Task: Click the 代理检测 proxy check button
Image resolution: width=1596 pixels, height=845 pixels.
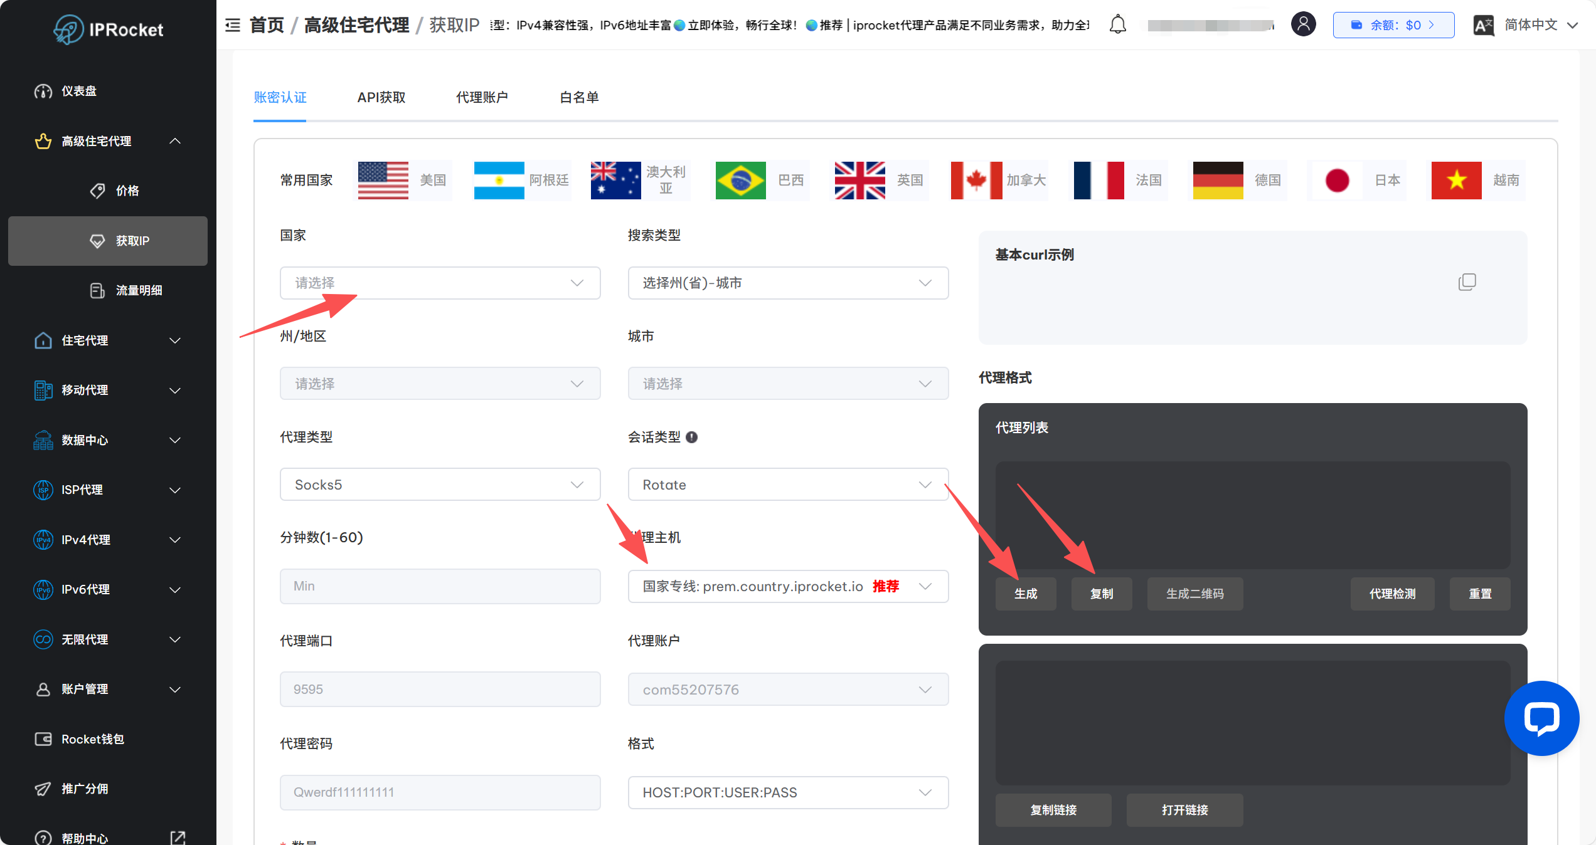Action: (1392, 594)
